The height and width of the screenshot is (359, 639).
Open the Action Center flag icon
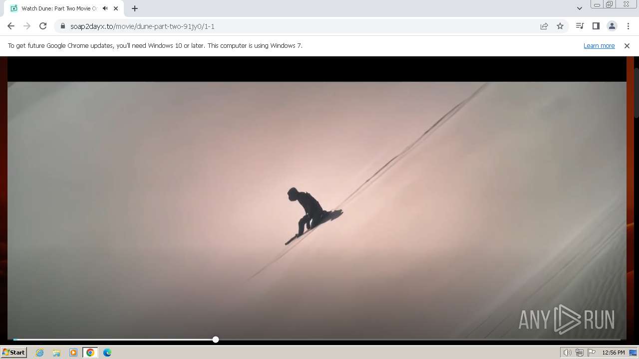click(x=592, y=353)
